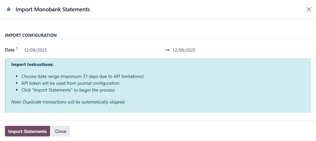Close the Import Monobank Statements dialog
Screen dimensions: 316x141
[x=309, y=9]
